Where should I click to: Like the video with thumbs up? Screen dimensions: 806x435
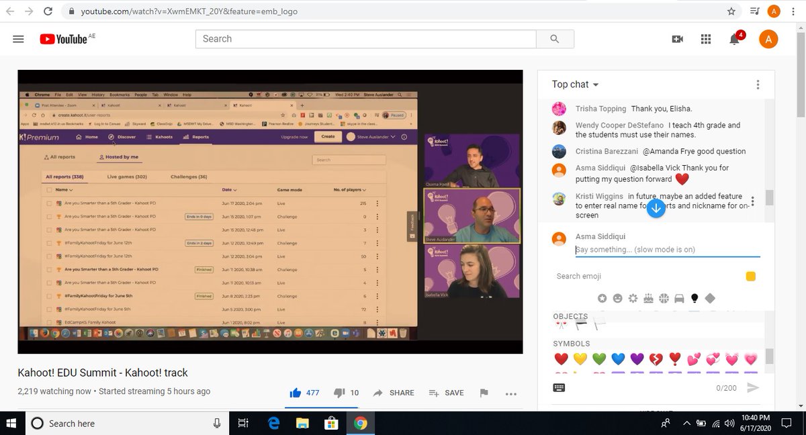pyautogui.click(x=295, y=393)
